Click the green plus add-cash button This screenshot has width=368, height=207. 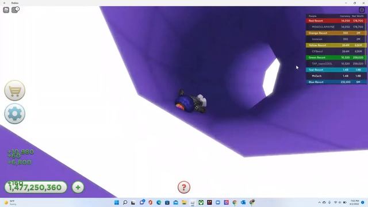pos(78,187)
